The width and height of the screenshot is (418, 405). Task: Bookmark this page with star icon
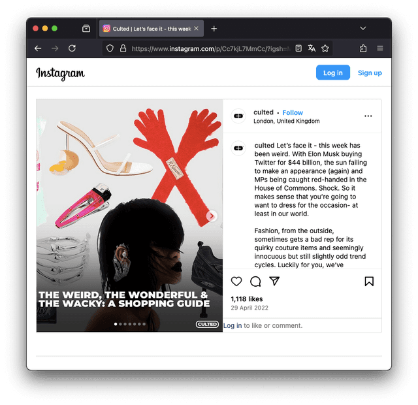(325, 48)
